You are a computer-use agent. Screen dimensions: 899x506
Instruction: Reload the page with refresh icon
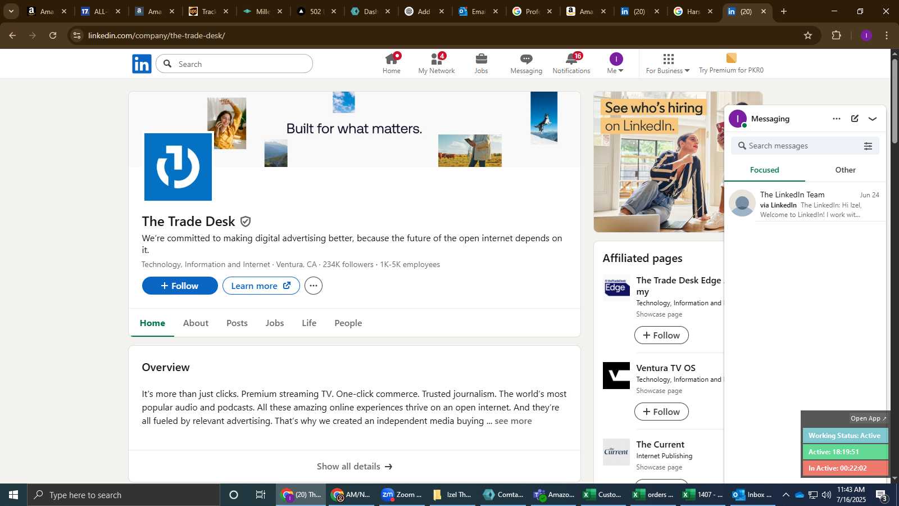[53, 35]
